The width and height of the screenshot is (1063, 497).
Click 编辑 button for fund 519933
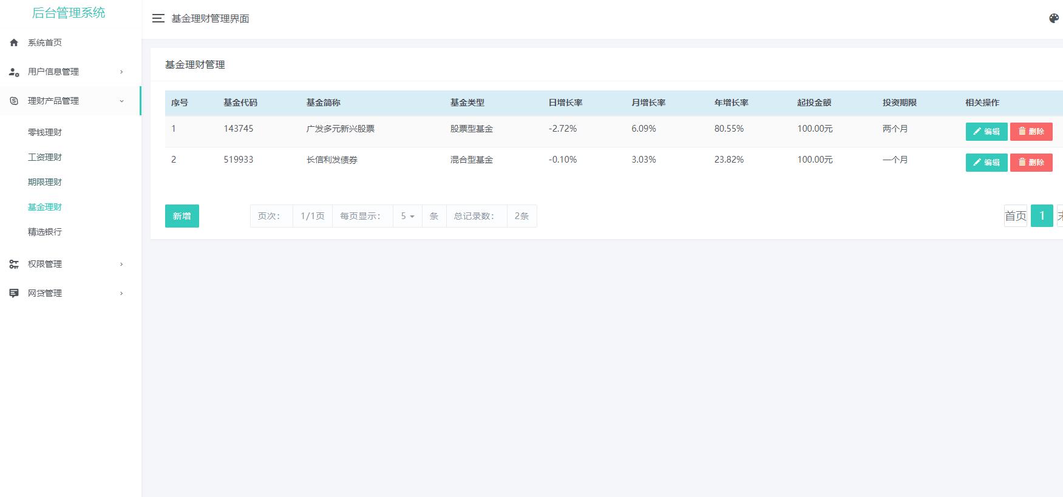pyautogui.click(x=987, y=163)
